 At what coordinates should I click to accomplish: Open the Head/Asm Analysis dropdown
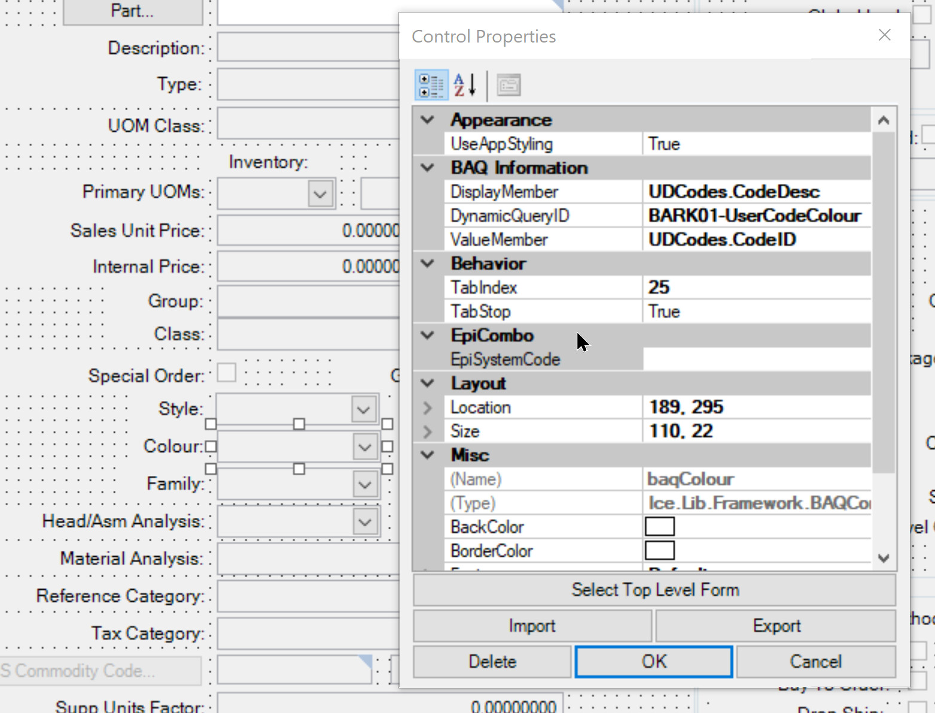365,522
